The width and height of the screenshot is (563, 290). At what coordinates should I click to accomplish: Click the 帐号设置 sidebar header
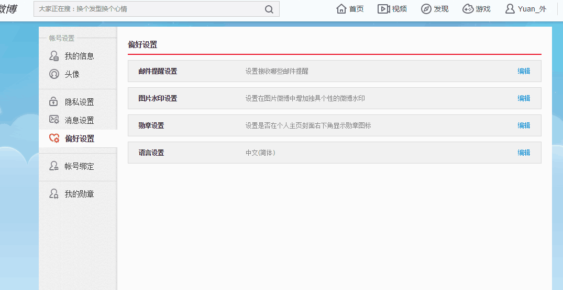[62, 38]
